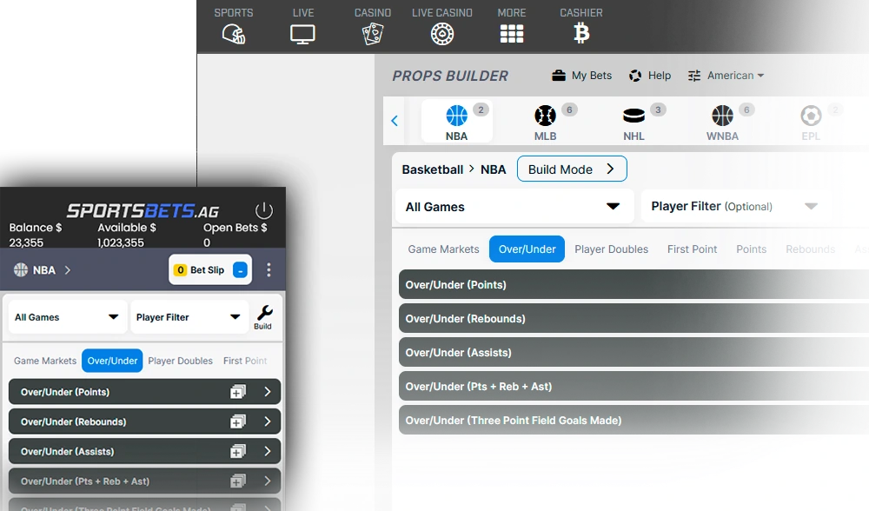
Task: Click the NBA ball icon in mobile header
Action: tap(21, 270)
